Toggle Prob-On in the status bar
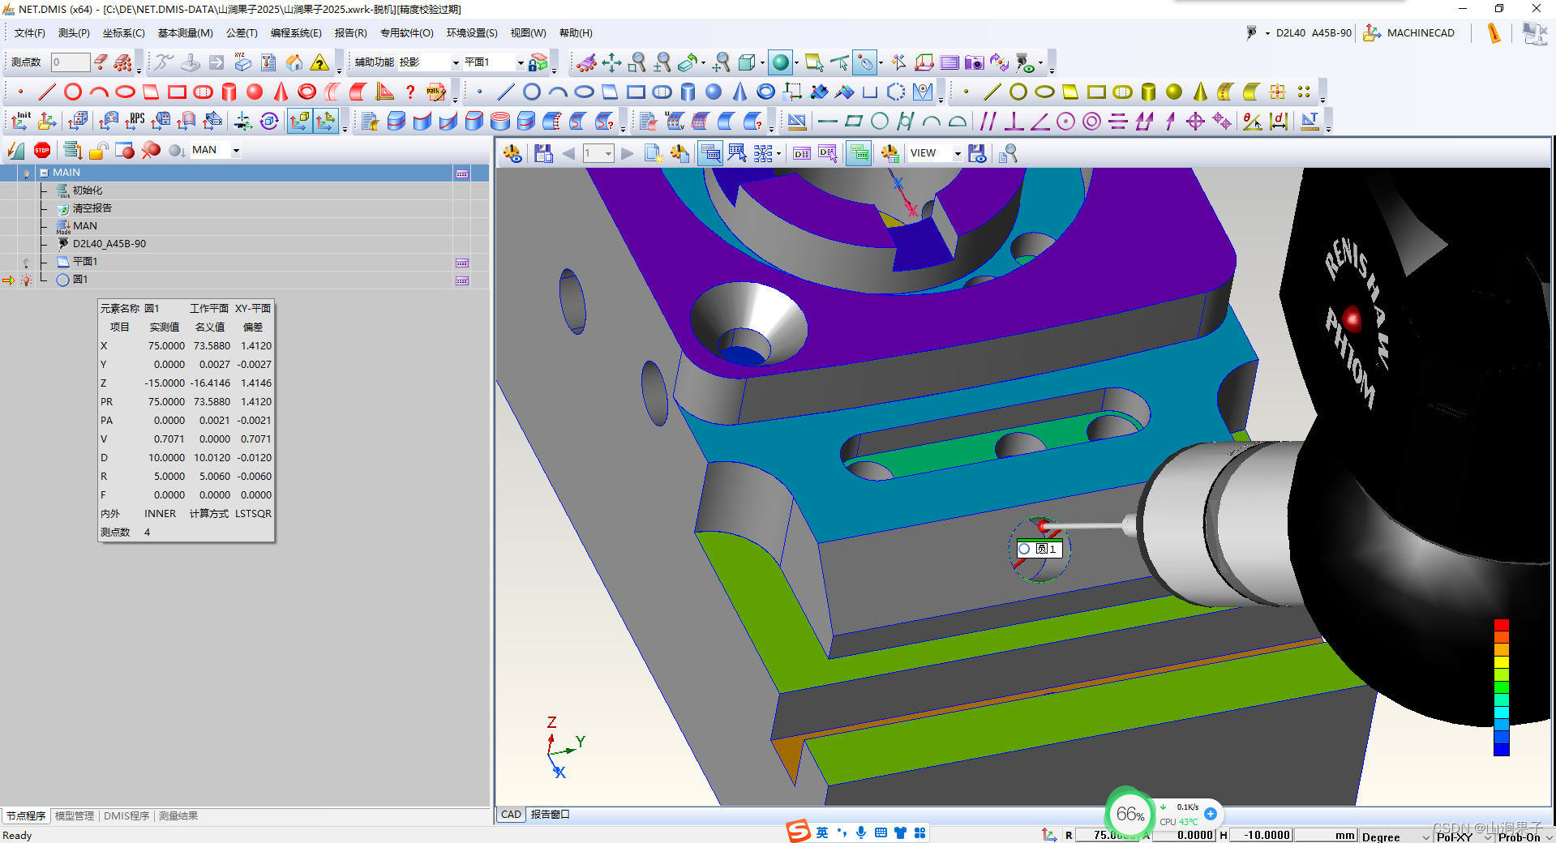This screenshot has height=843, width=1556. click(x=1520, y=836)
